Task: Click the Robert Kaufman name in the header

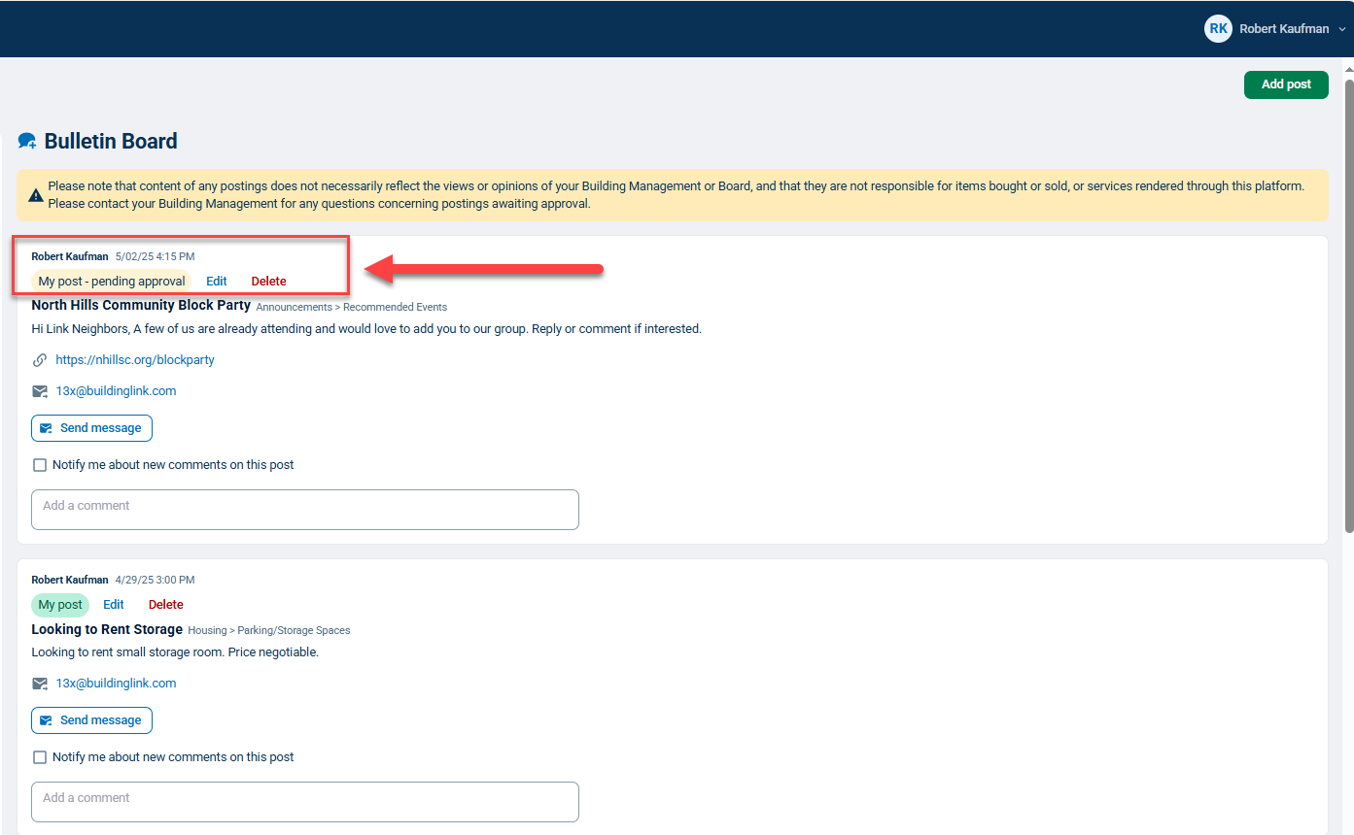Action: coord(1284,29)
